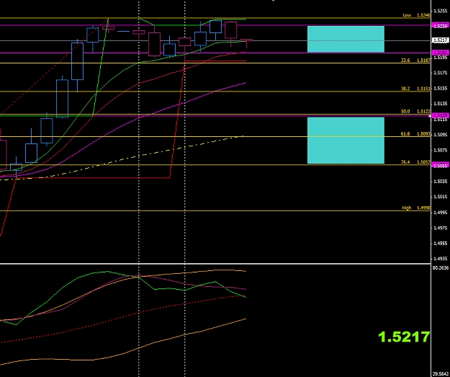Click the 1.5135 price axis label

coord(441,104)
